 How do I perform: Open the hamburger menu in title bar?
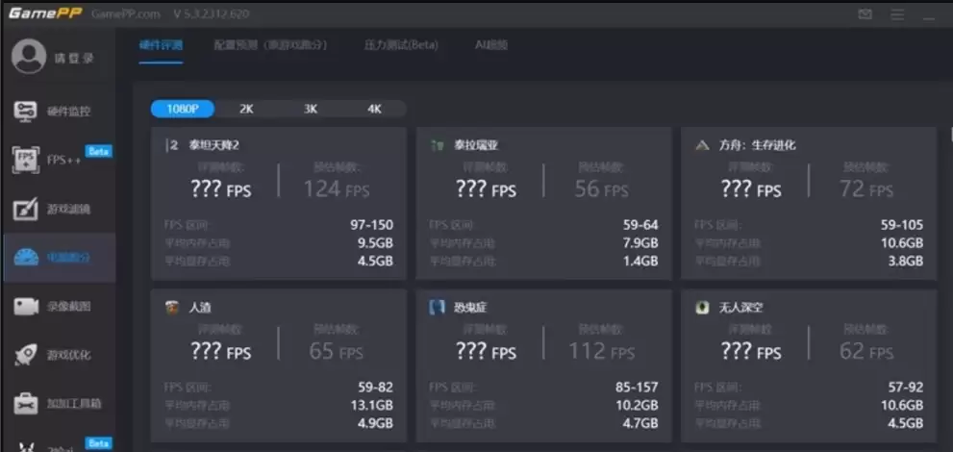(x=896, y=14)
